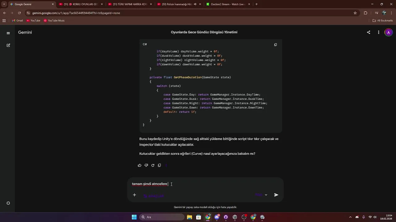Bookmark this page with star icon
The image size is (396, 222).
point(355,13)
